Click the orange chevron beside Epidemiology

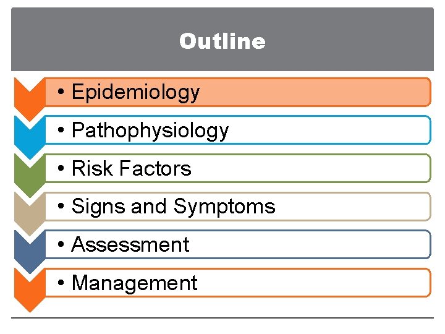(x=28, y=96)
